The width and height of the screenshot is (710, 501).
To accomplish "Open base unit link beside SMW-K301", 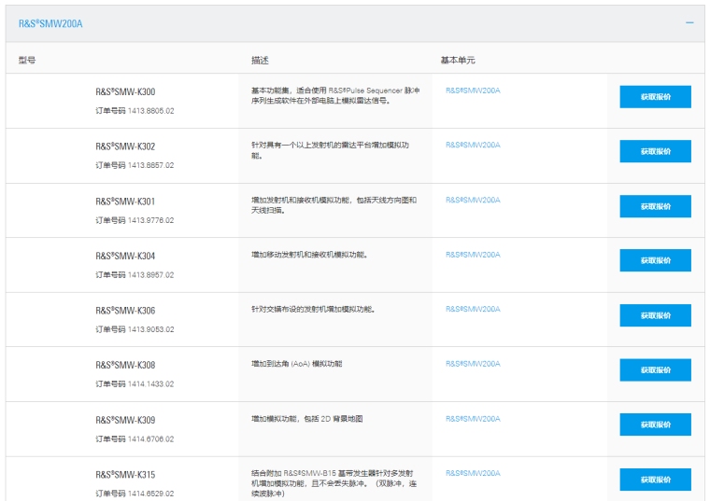I will pos(473,200).
